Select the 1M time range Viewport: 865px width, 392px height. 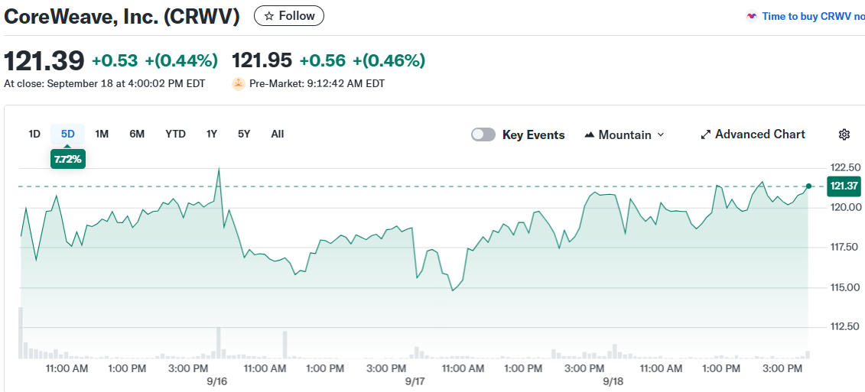[x=102, y=134]
